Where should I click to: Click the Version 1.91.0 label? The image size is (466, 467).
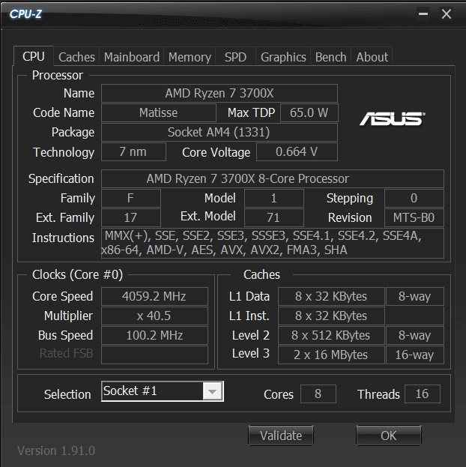pyautogui.click(x=56, y=451)
